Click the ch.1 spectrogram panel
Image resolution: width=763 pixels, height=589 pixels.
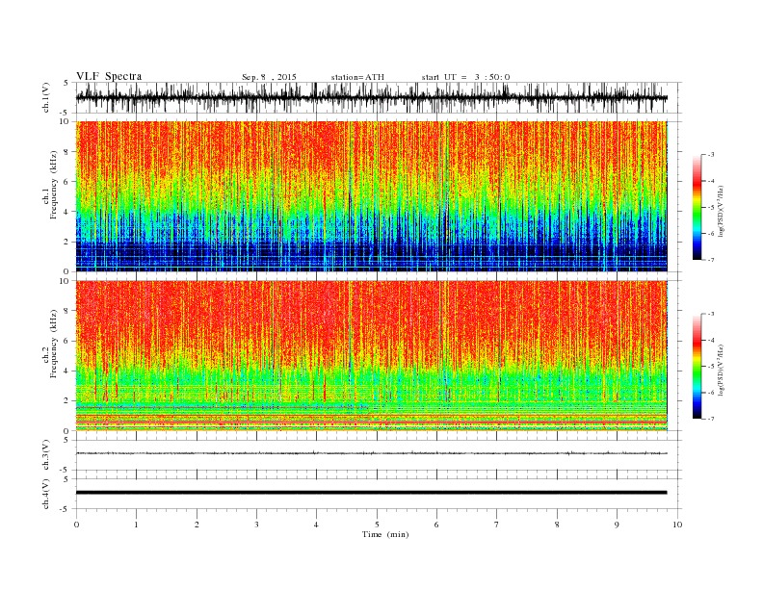tap(371, 196)
